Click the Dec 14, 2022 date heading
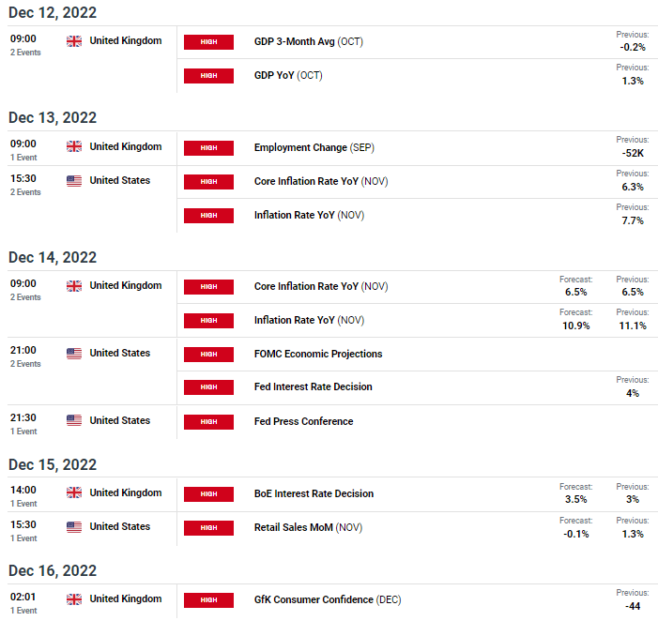Image resolution: width=658 pixels, height=621 pixels. point(53,257)
